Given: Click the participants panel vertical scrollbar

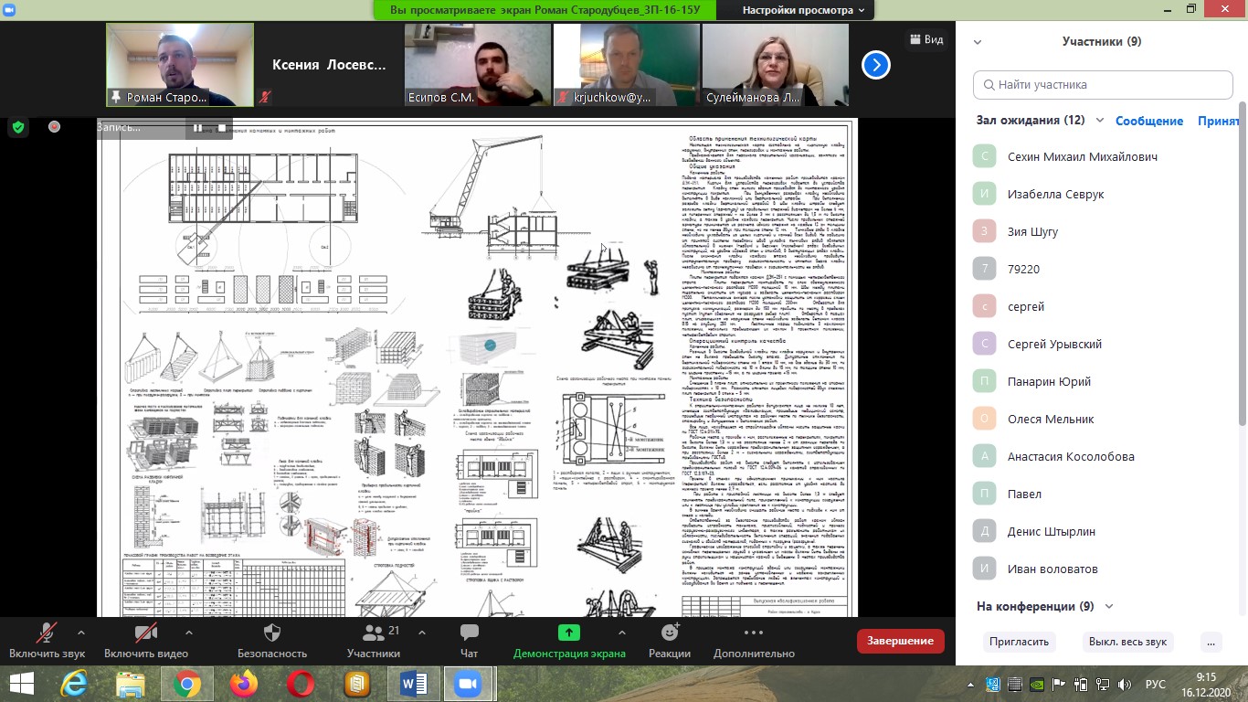Looking at the screenshot, I should (1243, 263).
